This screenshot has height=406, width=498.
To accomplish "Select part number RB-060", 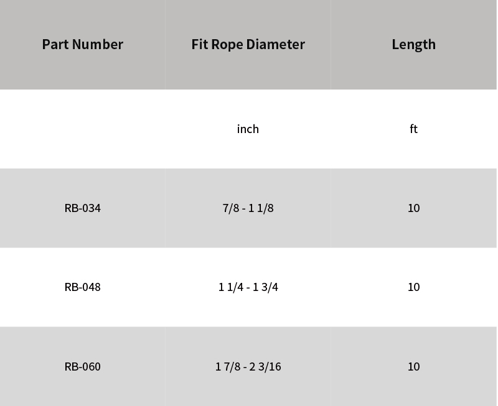I will (83, 366).
